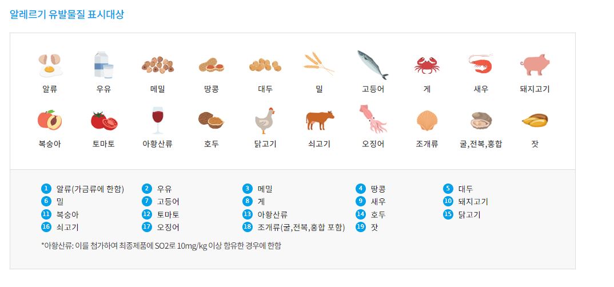
Task: Select the tomato (토마토) icon
Action: coord(103,121)
